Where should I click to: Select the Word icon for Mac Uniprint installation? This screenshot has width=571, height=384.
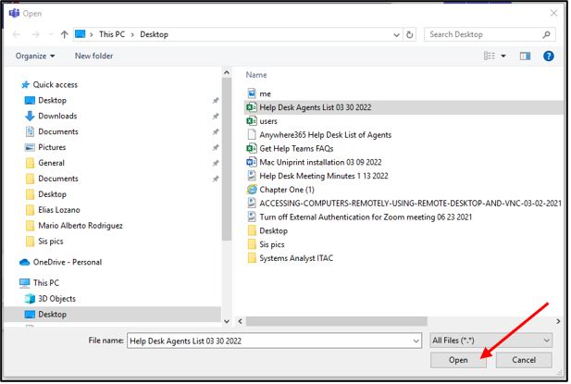[x=251, y=162]
